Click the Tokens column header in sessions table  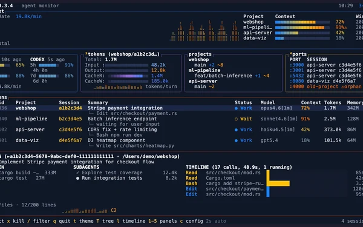pyautogui.click(x=332, y=103)
